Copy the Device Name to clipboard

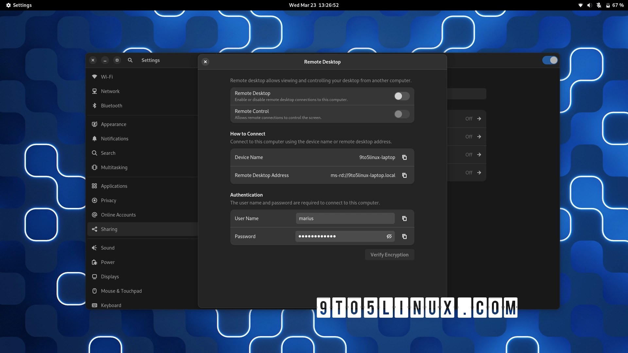coord(404,158)
